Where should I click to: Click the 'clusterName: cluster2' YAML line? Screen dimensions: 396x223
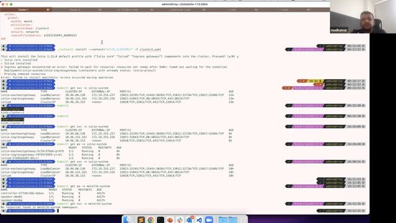pyautogui.click(x=32, y=28)
